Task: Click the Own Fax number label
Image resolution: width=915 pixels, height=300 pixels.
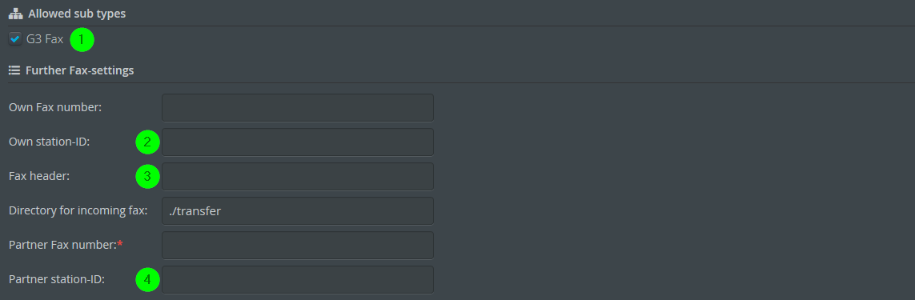Action: tap(55, 107)
